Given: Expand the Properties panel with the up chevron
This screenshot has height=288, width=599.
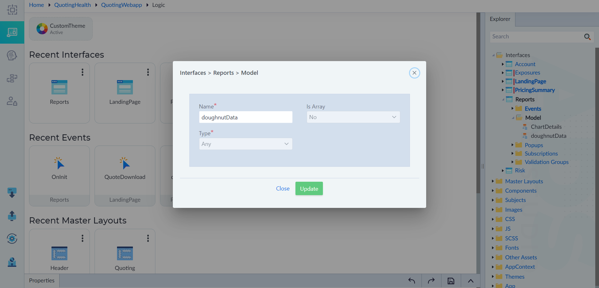Looking at the screenshot, I should (470, 281).
